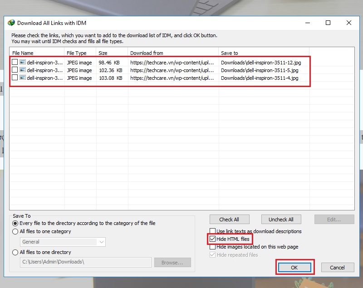Click the JPEG icon of the 103.08 KB file
This screenshot has width=363, height=288.
click(23, 78)
